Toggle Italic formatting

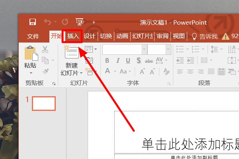click(x=118, y=61)
